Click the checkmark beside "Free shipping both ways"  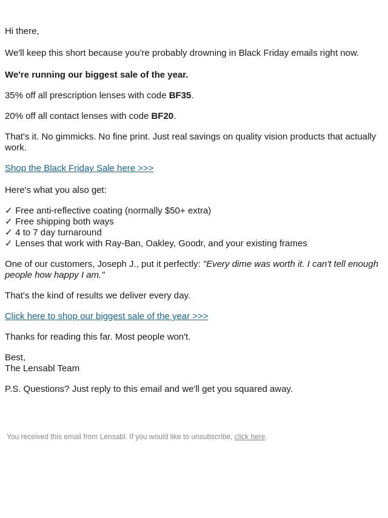click(x=8, y=221)
